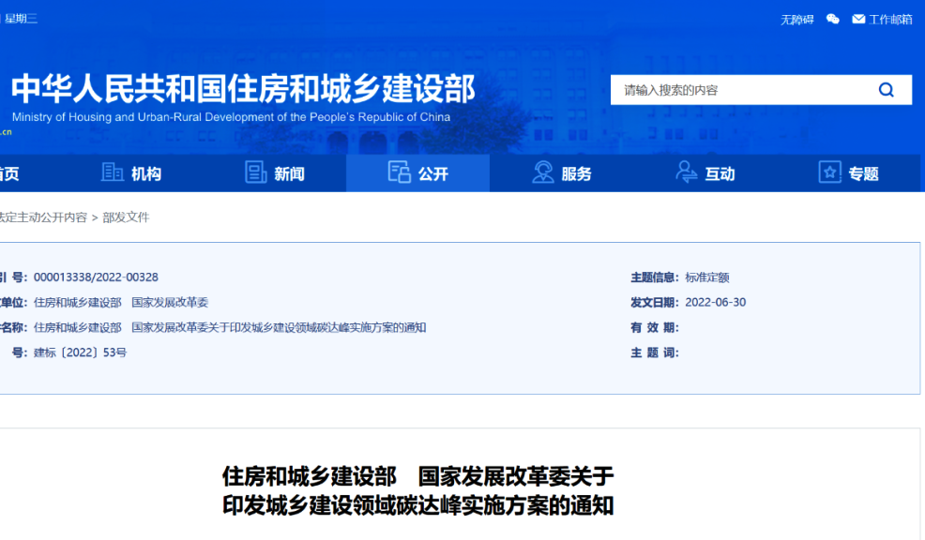The image size is (925, 540).
Task: Open the 机构 navigation tab
Action: pos(131,172)
